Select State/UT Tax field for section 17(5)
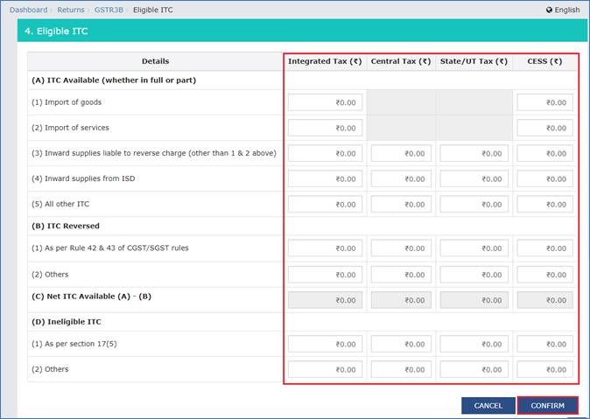Viewport: 590px width, 419px height. [x=474, y=344]
